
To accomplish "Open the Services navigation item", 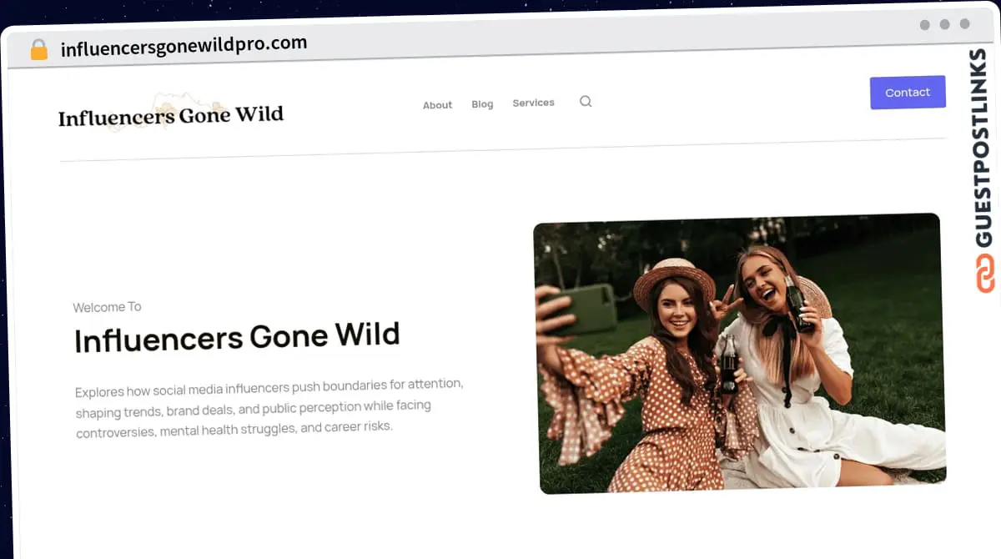I will click(533, 103).
